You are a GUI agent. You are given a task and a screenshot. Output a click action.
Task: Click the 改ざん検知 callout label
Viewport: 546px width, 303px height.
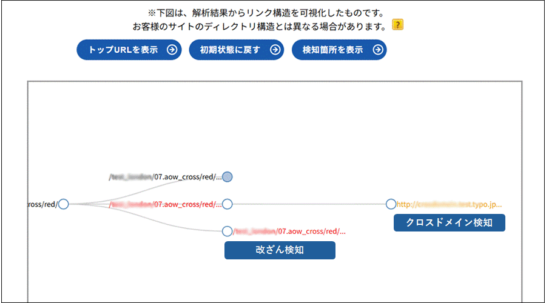(280, 250)
